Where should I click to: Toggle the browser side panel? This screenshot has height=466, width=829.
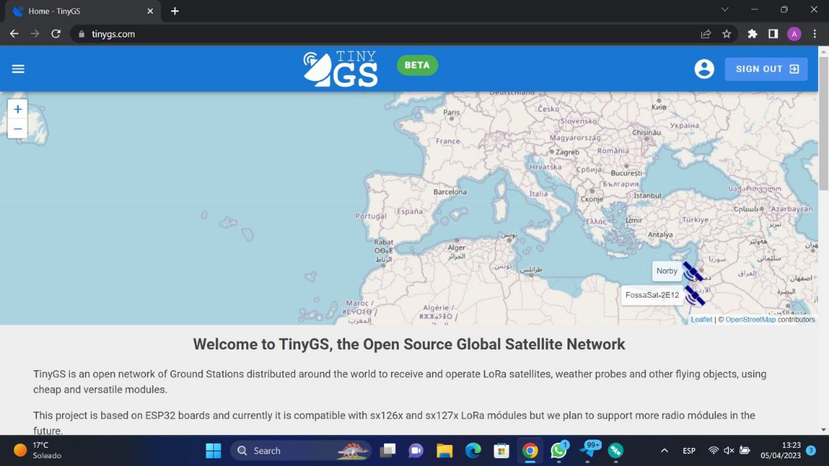click(x=773, y=34)
